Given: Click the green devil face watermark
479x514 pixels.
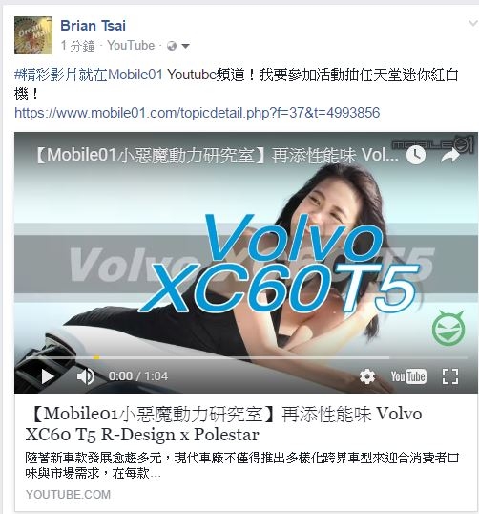Looking at the screenshot, I should coord(448,328).
